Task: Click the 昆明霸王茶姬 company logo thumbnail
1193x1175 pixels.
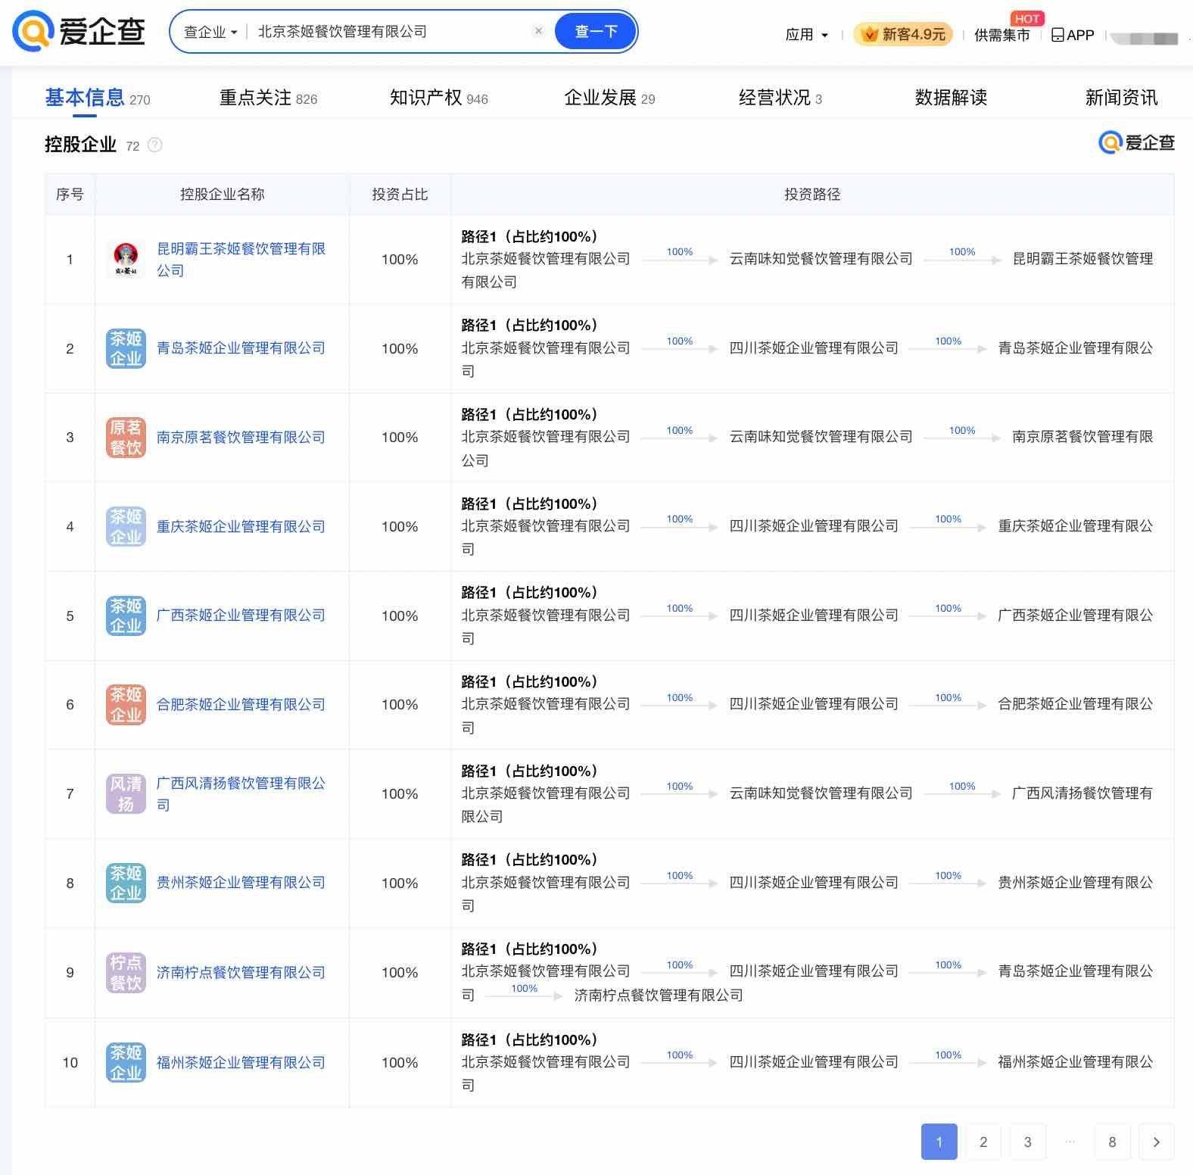Action: click(x=126, y=260)
